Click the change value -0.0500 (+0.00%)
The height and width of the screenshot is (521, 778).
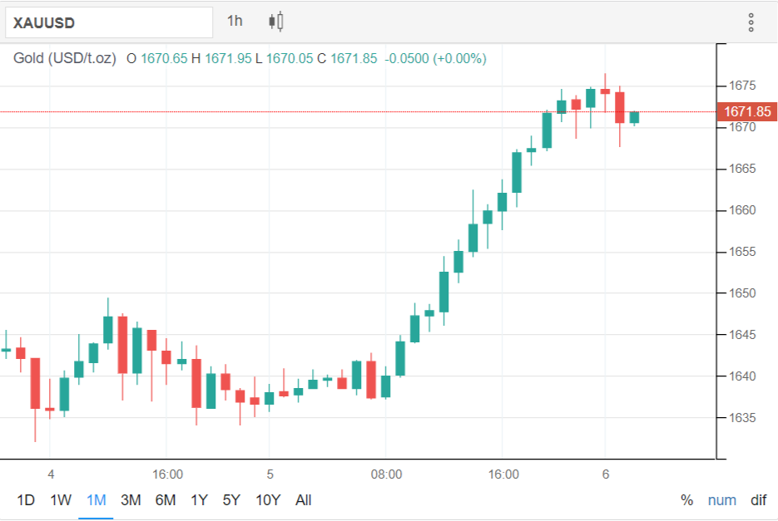coord(435,58)
